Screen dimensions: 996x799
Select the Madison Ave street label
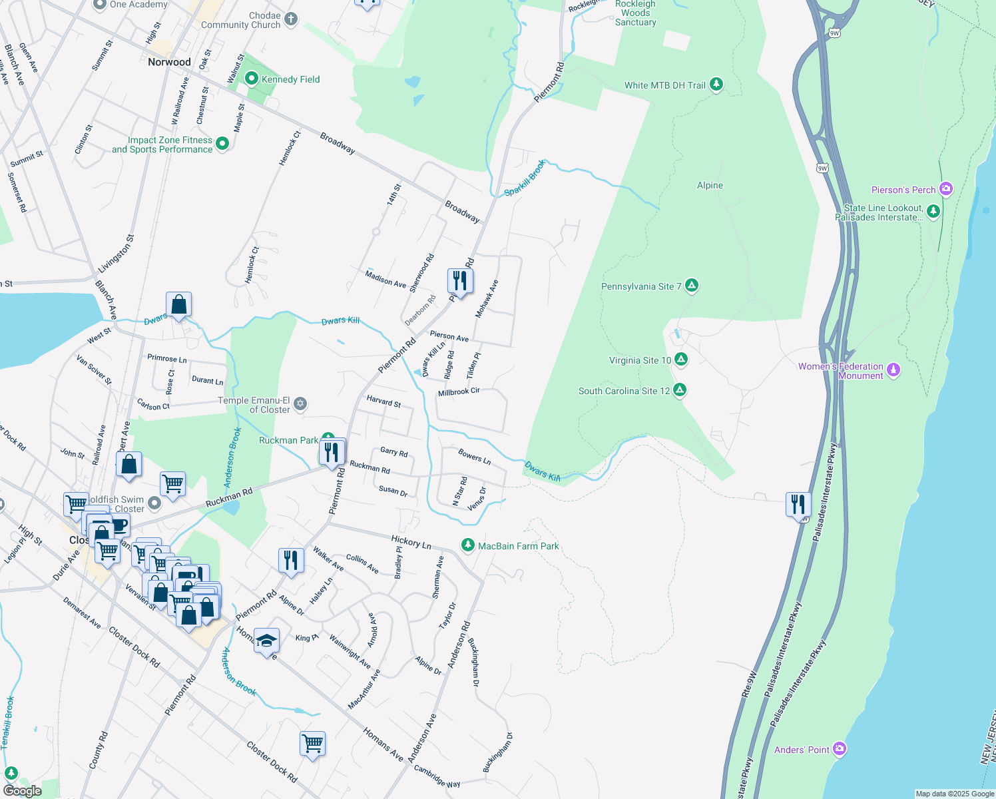tap(385, 279)
